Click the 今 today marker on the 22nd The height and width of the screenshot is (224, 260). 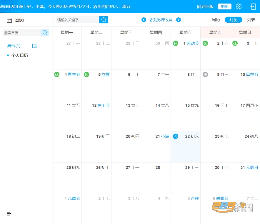coord(176,136)
